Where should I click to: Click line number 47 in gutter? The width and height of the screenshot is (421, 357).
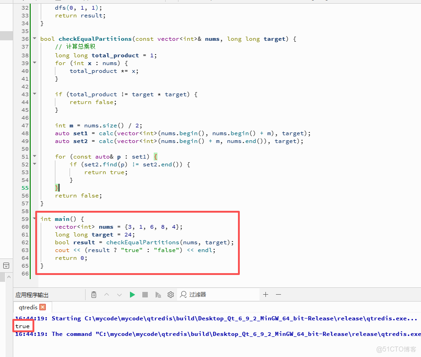[25, 126]
